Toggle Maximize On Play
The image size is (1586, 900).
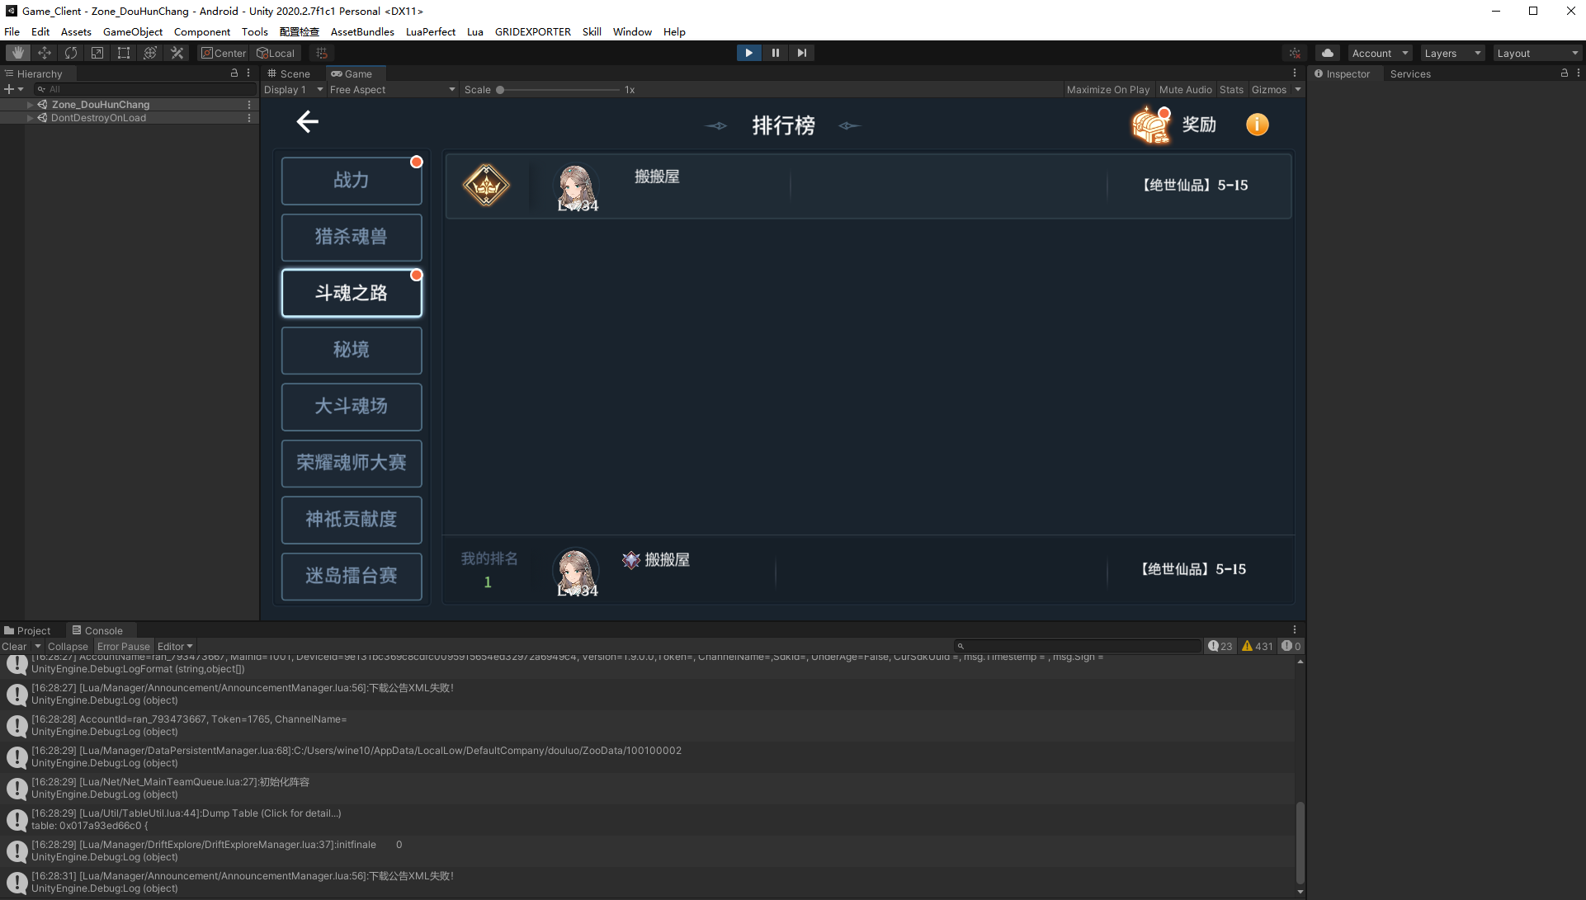(1107, 90)
